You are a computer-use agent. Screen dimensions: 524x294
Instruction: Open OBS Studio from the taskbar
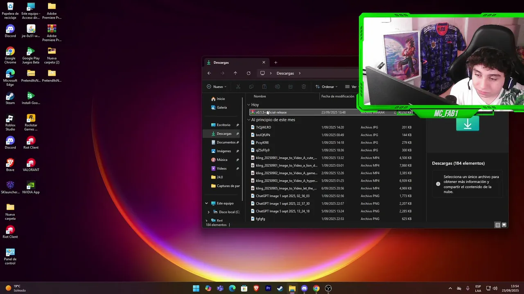[328, 288]
